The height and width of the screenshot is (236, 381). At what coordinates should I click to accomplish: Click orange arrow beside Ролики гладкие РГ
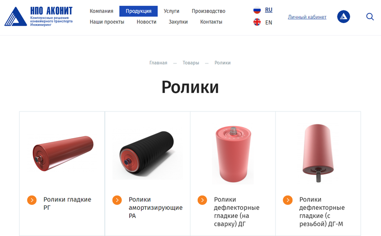click(x=32, y=200)
